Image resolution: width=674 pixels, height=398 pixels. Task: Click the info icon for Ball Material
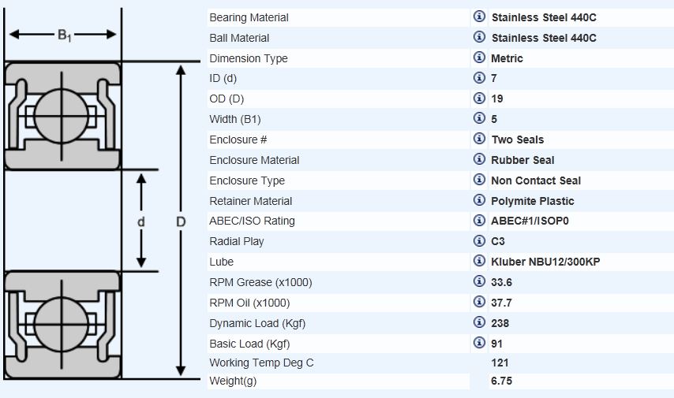point(479,37)
